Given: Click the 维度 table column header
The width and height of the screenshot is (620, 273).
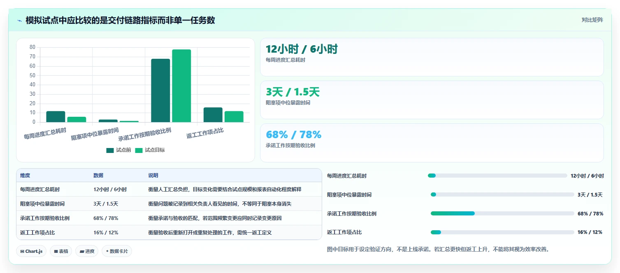Looking at the screenshot, I should pos(25,176).
